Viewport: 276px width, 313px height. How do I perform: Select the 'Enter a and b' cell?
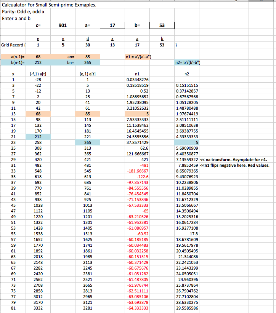point(16,19)
